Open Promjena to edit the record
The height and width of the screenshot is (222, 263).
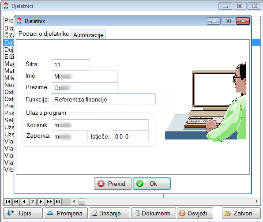coord(66,213)
